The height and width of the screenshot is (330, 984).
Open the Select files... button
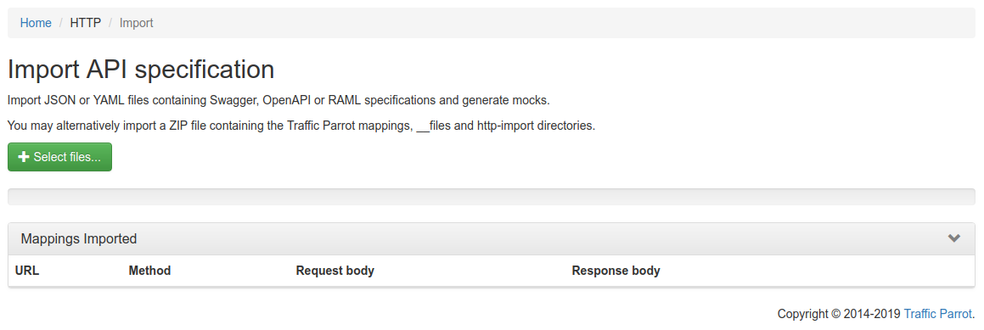pyautogui.click(x=59, y=157)
